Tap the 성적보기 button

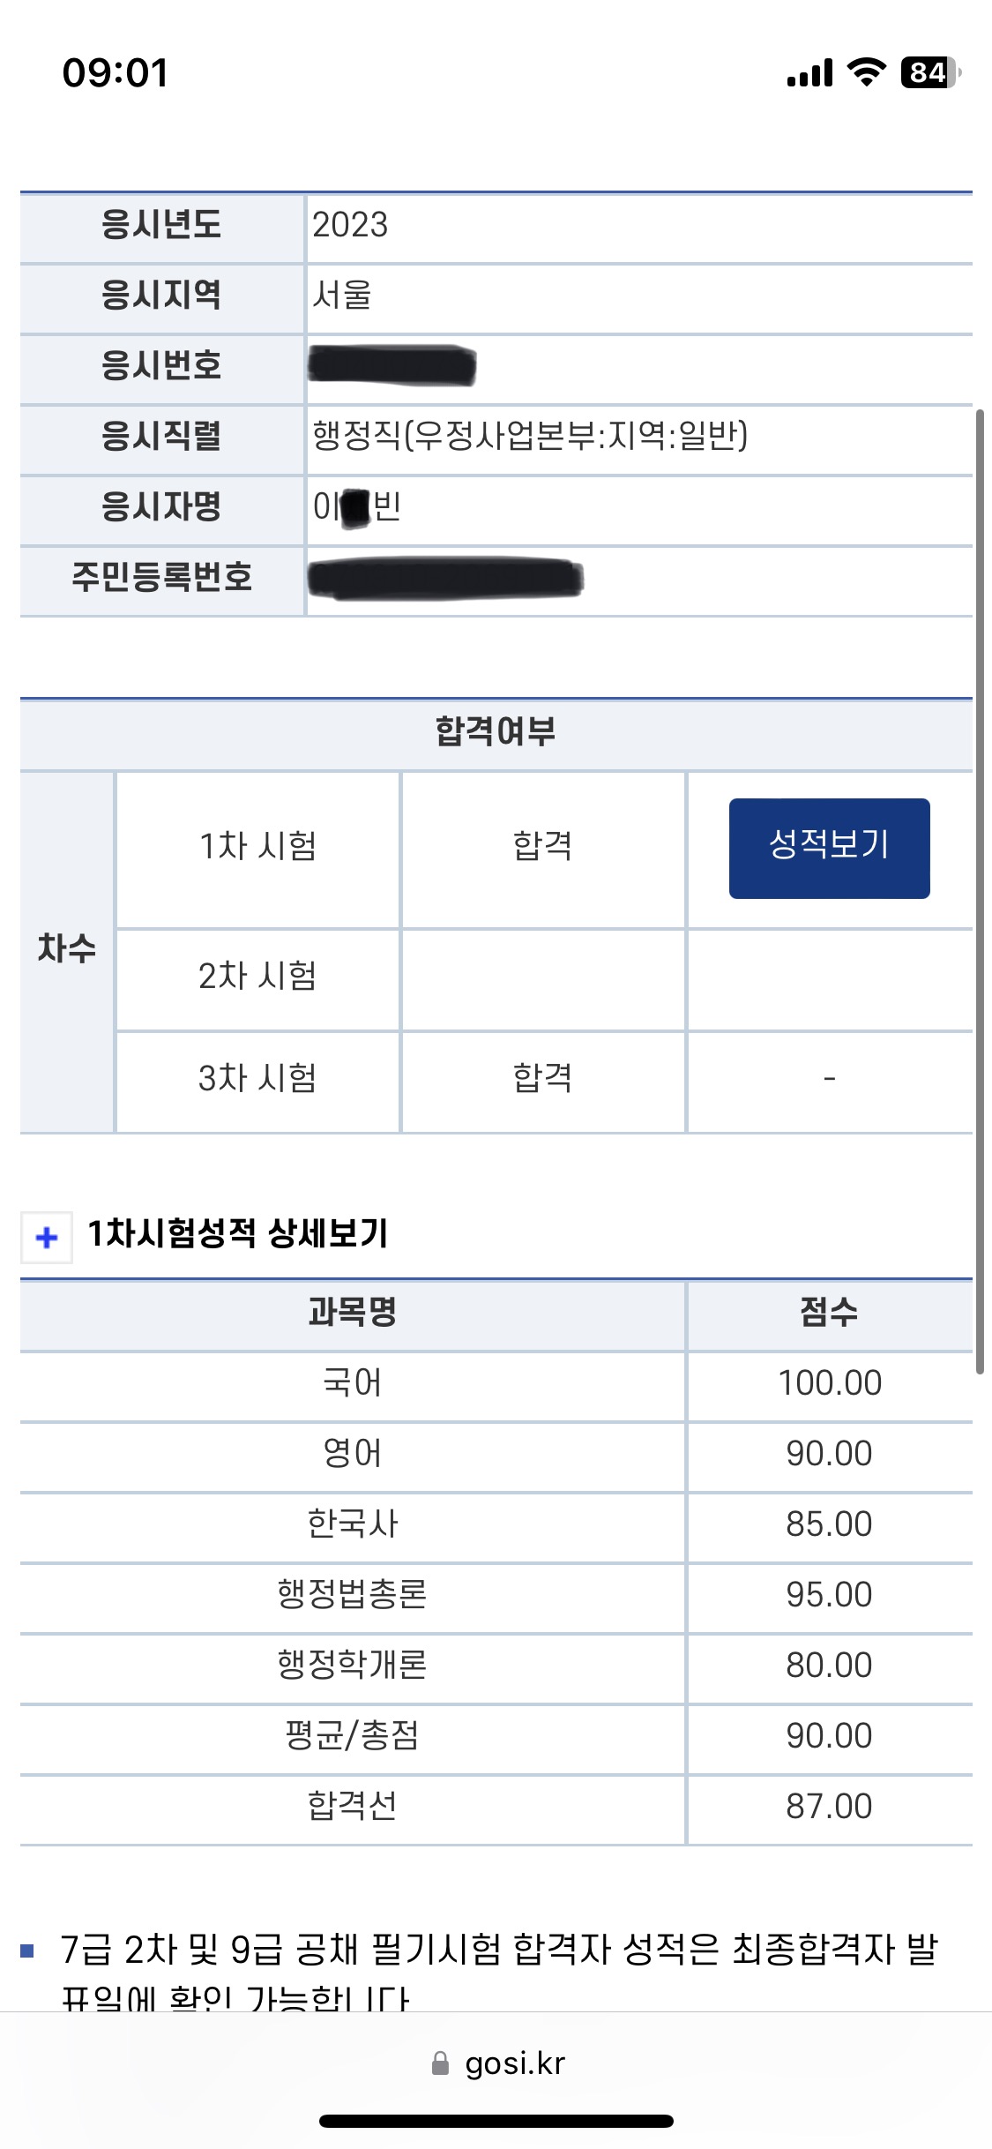829,848
